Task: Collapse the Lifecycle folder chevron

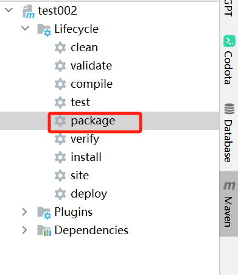Action: [25, 28]
